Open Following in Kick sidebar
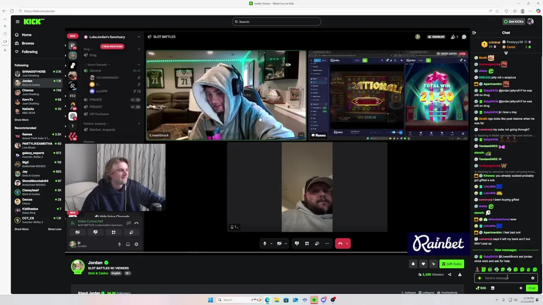This screenshot has width=543, height=305. point(29,52)
